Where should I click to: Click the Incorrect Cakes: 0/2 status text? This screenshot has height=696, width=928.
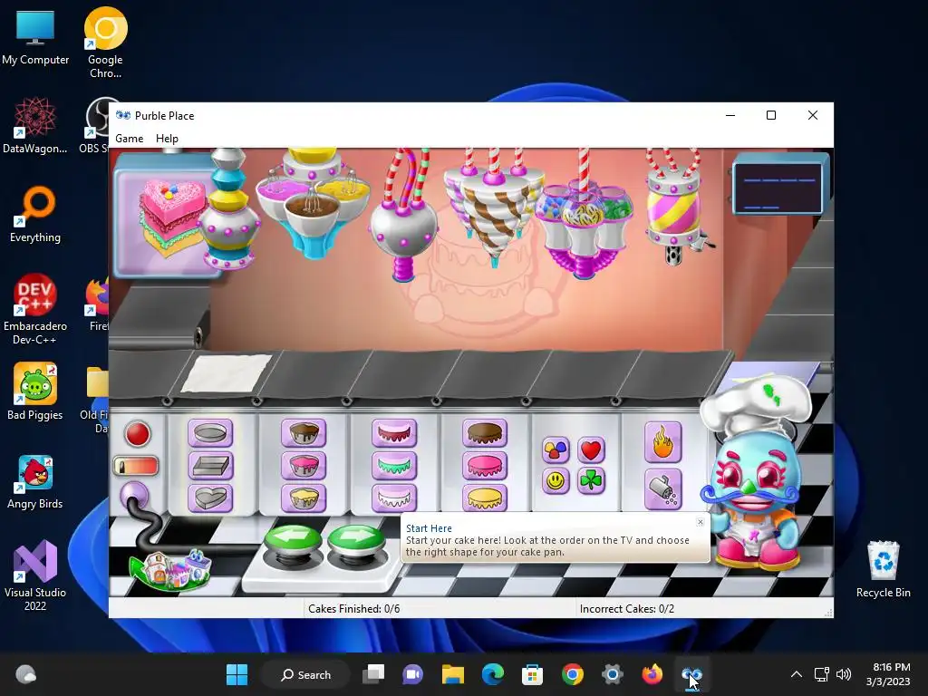point(627,608)
